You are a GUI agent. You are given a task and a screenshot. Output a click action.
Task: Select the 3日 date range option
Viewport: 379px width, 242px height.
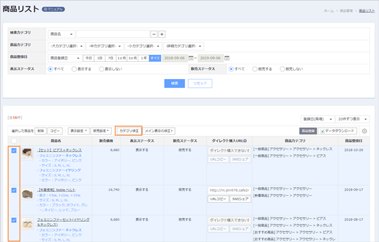[x=100, y=58]
